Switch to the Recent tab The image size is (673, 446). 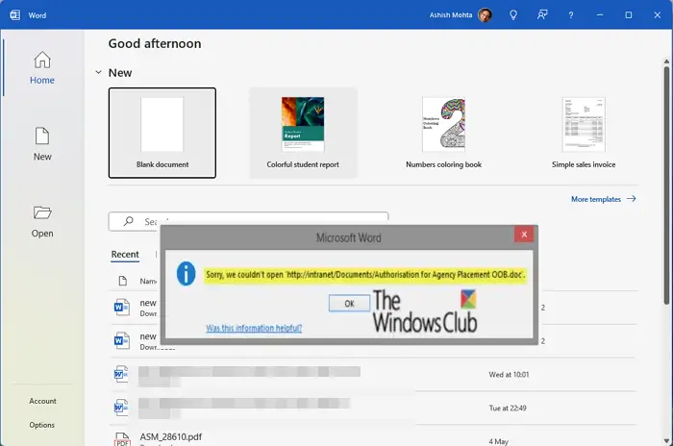tap(125, 254)
